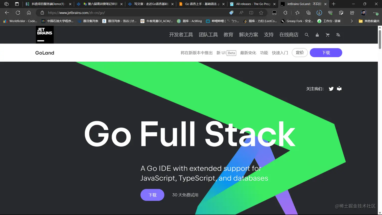Take a web capture screenshot
Viewport: 382px width, 215px height.
(x=341, y=13)
